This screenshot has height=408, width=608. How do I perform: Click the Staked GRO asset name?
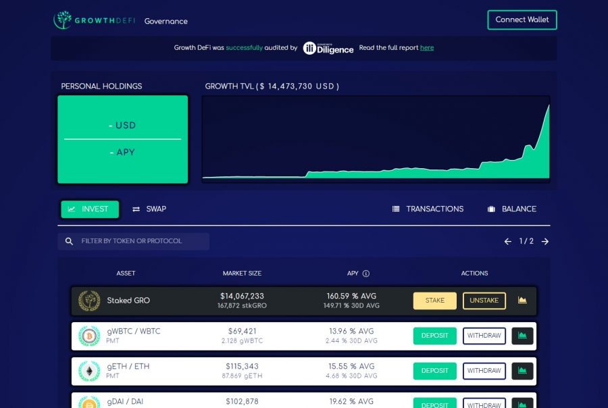[x=128, y=301]
